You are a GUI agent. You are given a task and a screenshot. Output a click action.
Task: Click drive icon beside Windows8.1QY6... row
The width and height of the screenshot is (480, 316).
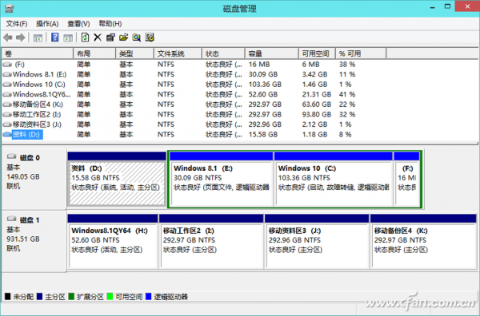point(7,95)
